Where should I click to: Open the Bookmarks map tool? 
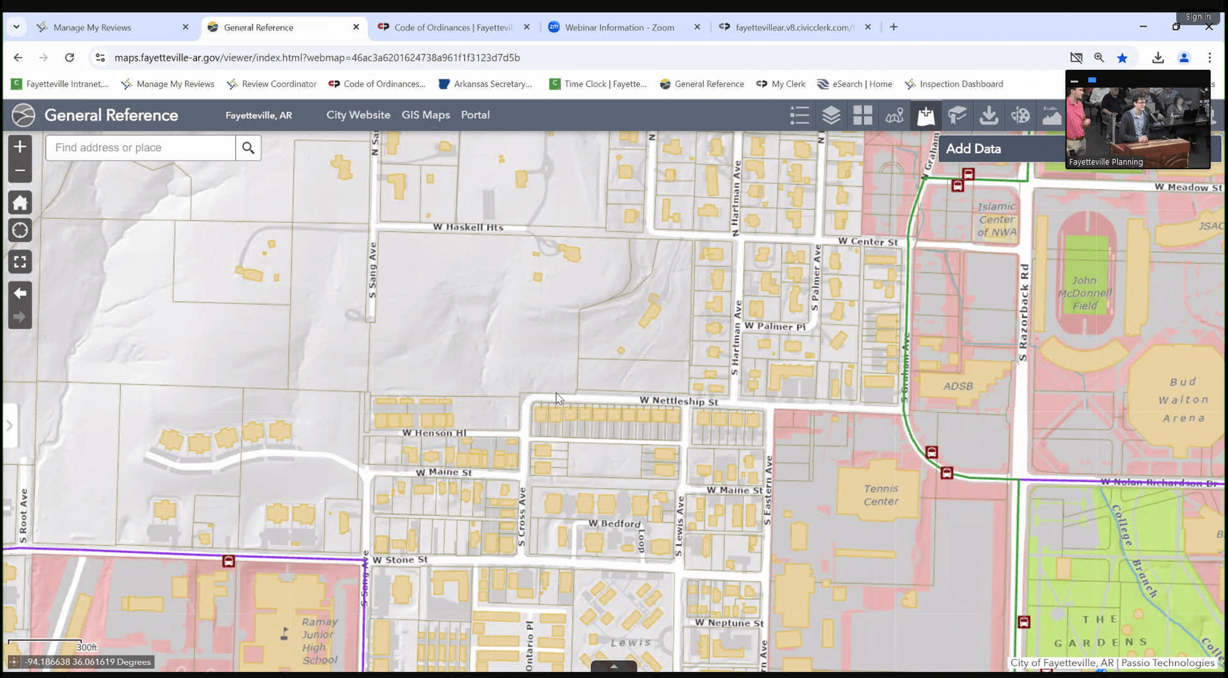894,114
